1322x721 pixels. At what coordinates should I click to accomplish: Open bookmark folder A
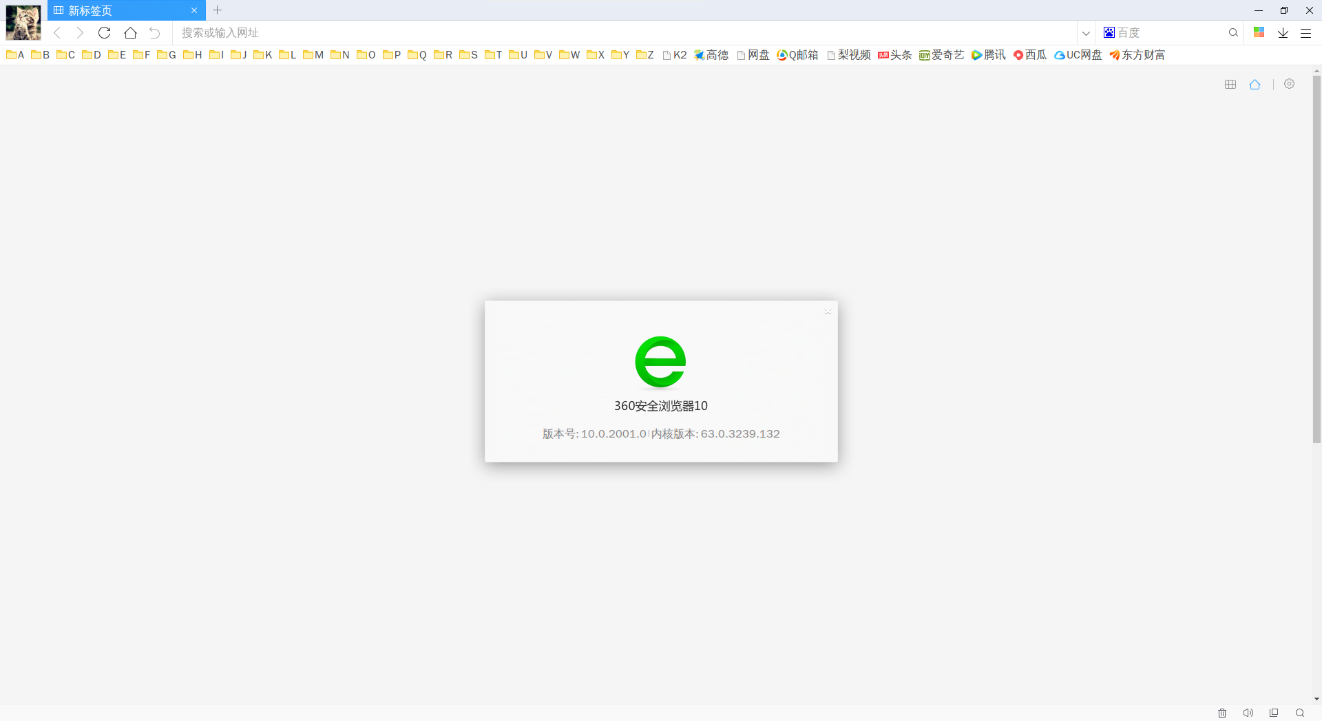(x=15, y=54)
